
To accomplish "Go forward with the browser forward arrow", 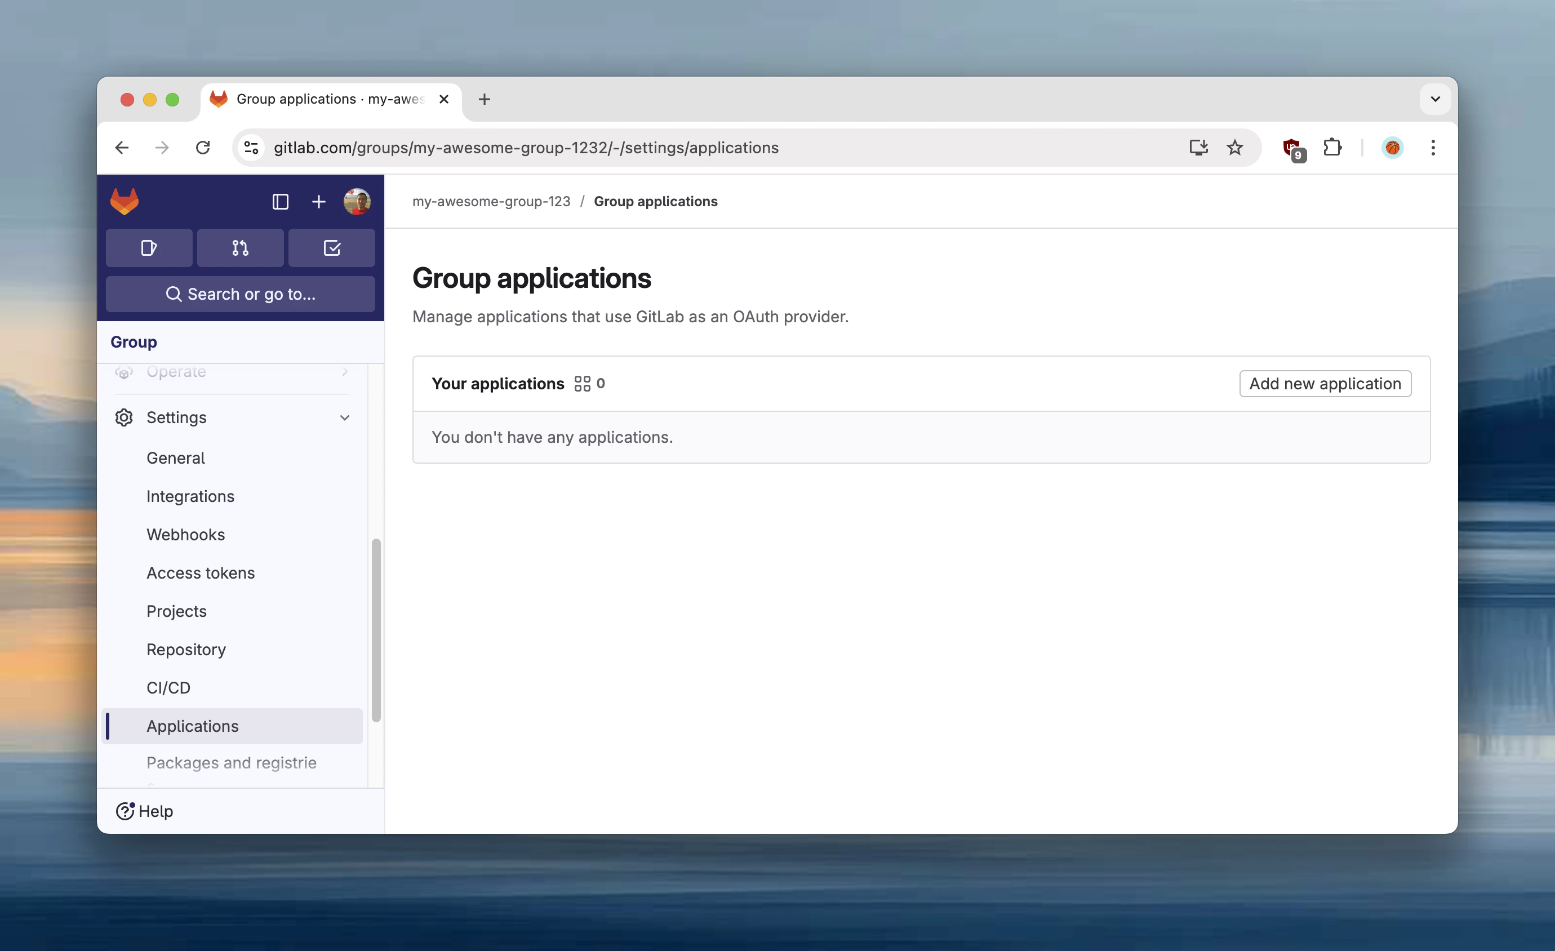I will tap(162, 148).
